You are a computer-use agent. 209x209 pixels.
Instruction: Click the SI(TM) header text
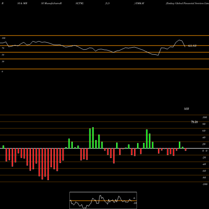point(79,3)
